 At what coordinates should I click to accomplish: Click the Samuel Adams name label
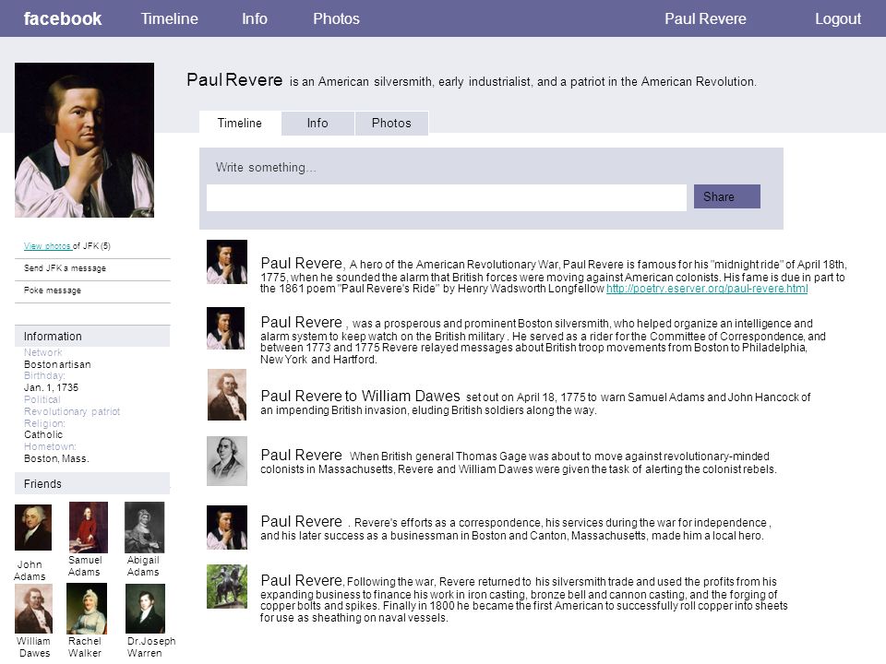tap(85, 565)
